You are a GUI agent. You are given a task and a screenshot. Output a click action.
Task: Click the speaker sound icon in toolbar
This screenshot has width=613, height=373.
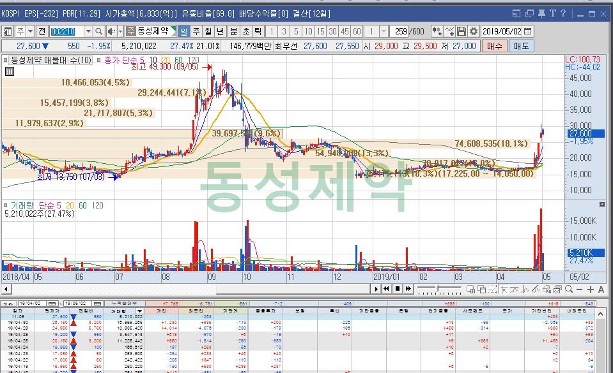point(111,31)
